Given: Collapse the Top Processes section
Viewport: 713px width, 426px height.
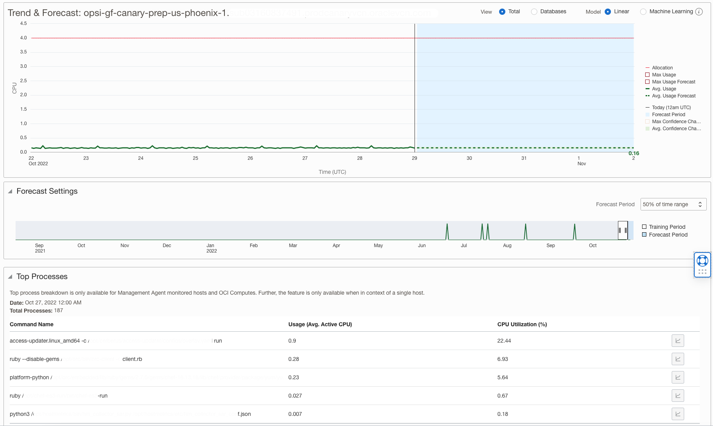Looking at the screenshot, I should pos(11,276).
